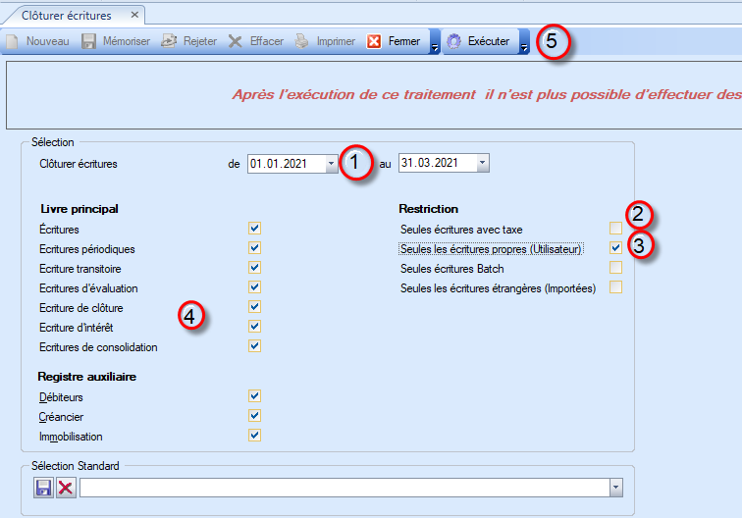Uncheck the Ecritures périodiques checkbox
The width and height of the screenshot is (742, 518).
coord(254,248)
